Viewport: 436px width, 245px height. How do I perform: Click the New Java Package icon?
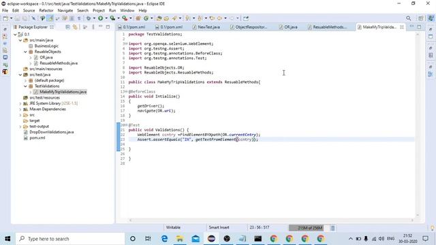tap(138, 18)
